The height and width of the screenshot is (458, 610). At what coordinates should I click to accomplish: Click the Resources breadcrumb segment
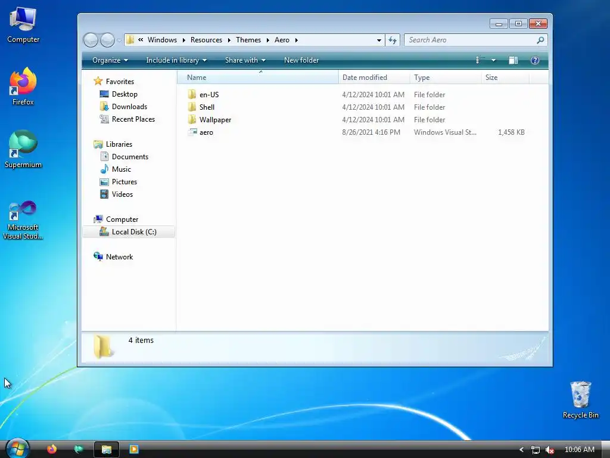pos(206,40)
